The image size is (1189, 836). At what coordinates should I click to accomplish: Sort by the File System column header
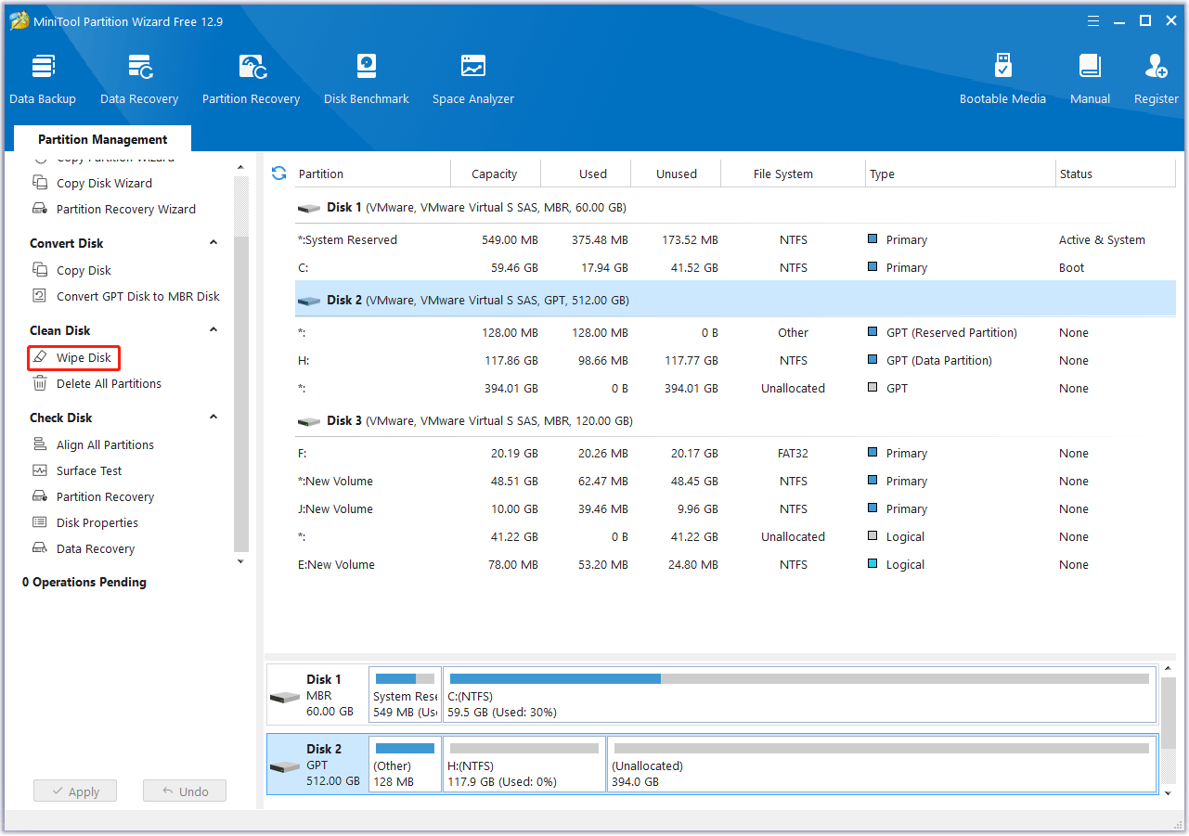tap(794, 174)
